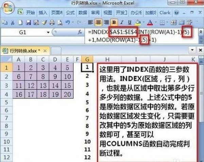Select column C header
This screenshot has width=204, height=162.
pyautogui.click(x=43, y=60)
